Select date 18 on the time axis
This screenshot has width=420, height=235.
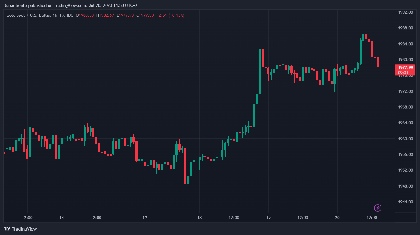(199, 218)
